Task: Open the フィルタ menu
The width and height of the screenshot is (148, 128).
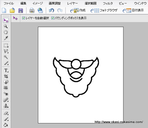Action: pyautogui.click(x=108, y=3)
